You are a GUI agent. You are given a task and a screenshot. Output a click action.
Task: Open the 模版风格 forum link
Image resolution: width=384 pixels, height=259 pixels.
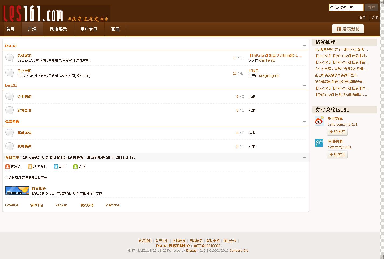pyautogui.click(x=24, y=133)
